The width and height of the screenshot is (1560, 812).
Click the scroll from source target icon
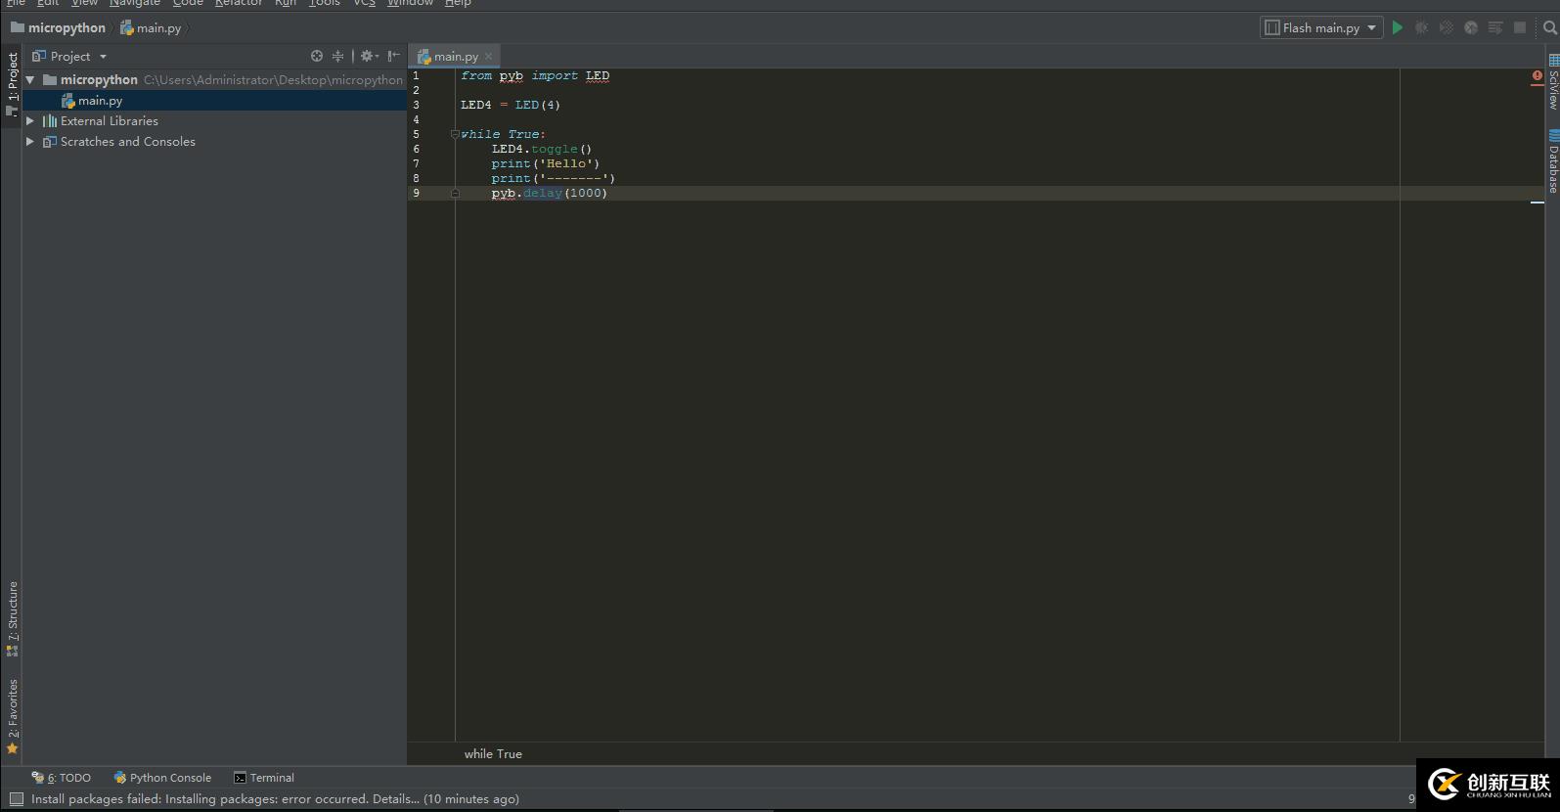pyautogui.click(x=316, y=57)
